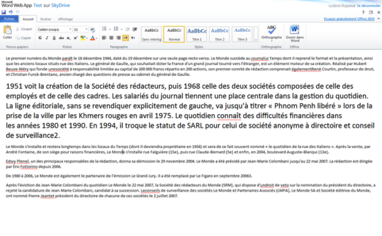Click the clear formatting icon beside font size
The image size is (382, 236).
coord(92,29)
